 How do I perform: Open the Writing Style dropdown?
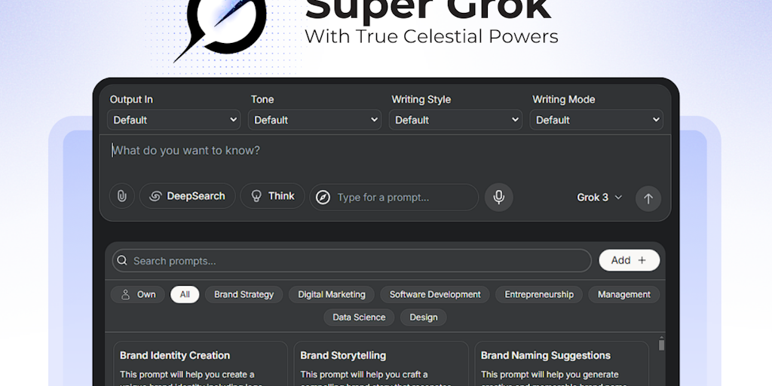click(456, 120)
